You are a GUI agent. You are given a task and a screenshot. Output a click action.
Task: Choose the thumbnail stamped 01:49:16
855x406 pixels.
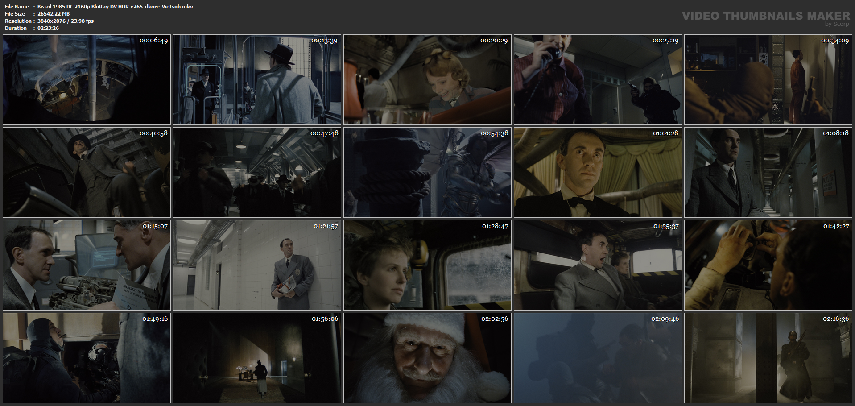[x=87, y=358]
